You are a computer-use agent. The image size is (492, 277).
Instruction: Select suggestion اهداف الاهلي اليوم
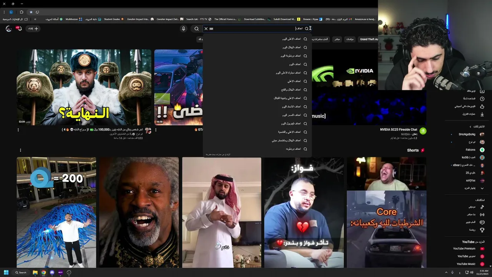click(x=257, y=39)
